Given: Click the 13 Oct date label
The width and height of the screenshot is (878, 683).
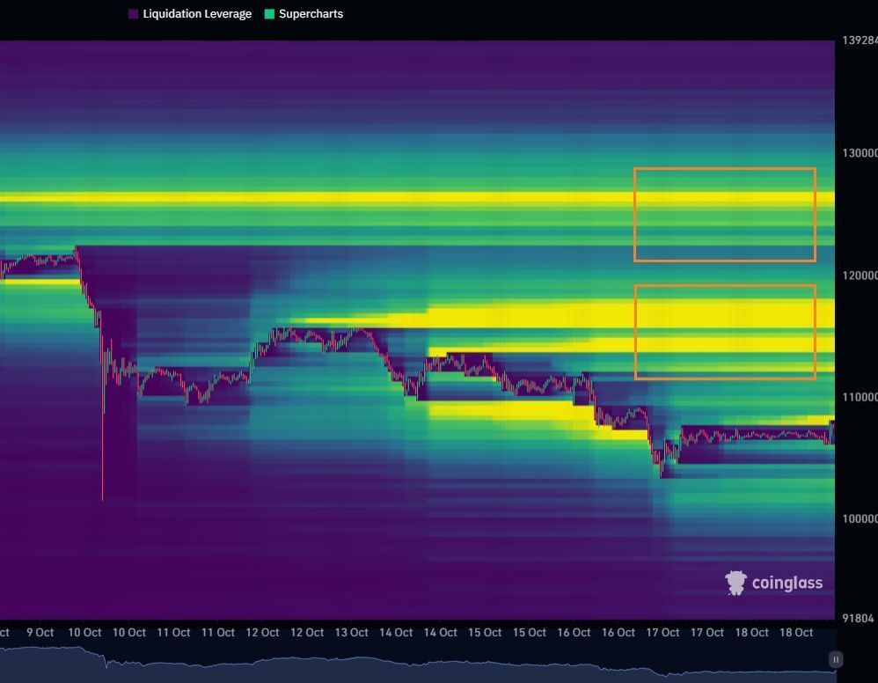Looking at the screenshot, I should point(352,632).
